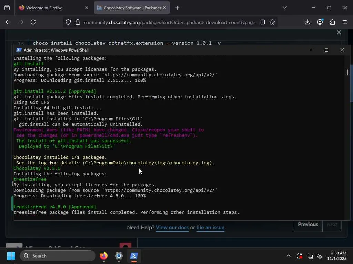This screenshot has width=353, height=264.
Task: Close the Welcome to Firefox tab
Action: pos(87,8)
